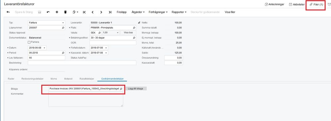The image size is (331, 121).
Task: Go to the next record
Action: point(101,12)
